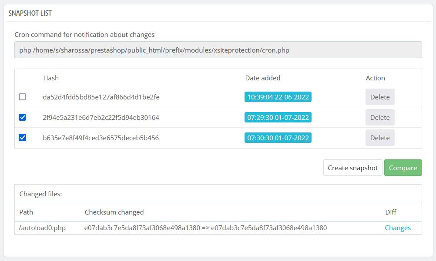
Task: Click the checksum changed value for autoload0.php
Action: 205,228
